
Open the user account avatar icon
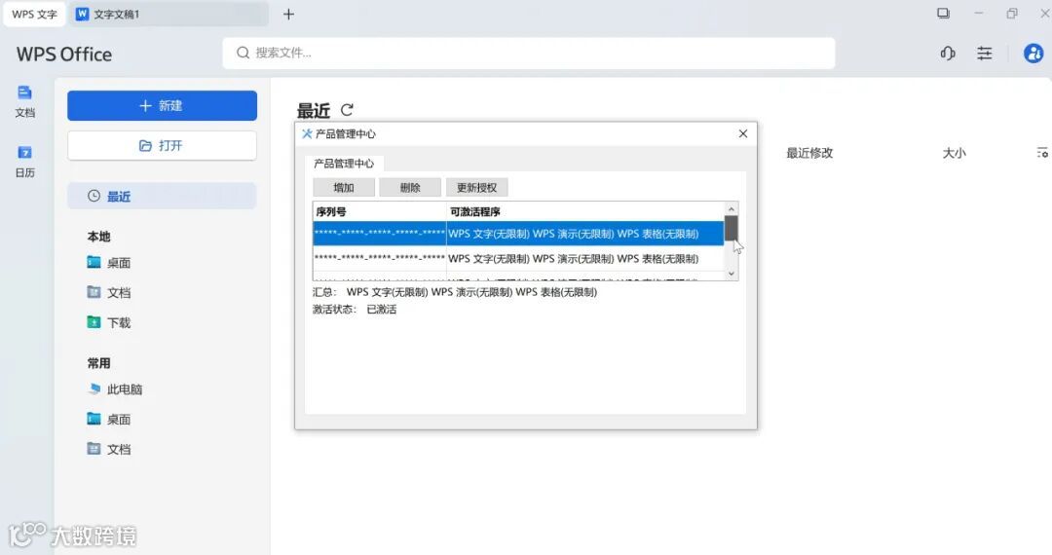[x=1033, y=54]
